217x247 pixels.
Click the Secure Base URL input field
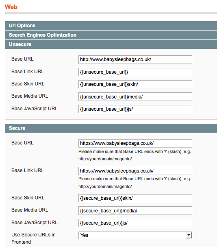(x=135, y=143)
